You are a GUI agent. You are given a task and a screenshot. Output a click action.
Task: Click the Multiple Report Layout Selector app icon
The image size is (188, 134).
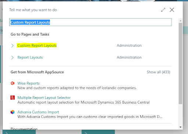(x=12, y=98)
